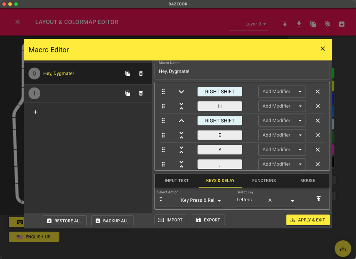
Task: Toggle release action on second RIGHT SHIFT row
Action: coord(181,121)
